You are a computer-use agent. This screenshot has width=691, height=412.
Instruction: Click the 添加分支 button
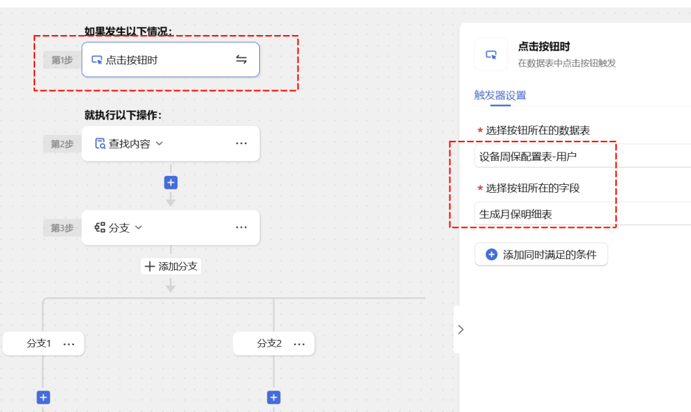[x=171, y=266]
